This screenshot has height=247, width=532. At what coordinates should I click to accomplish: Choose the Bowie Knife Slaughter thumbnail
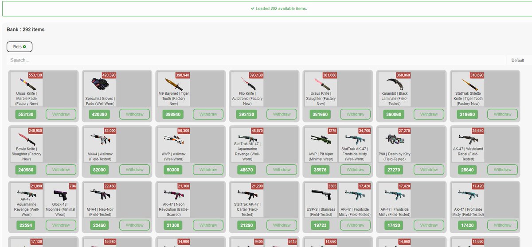[x=27, y=145]
